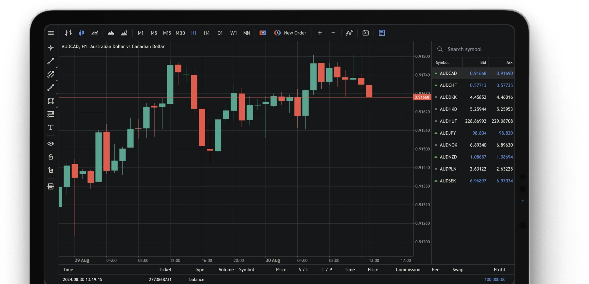The width and height of the screenshot is (589, 284).
Task: Toggle one-click trading panel icon
Action: click(x=263, y=33)
